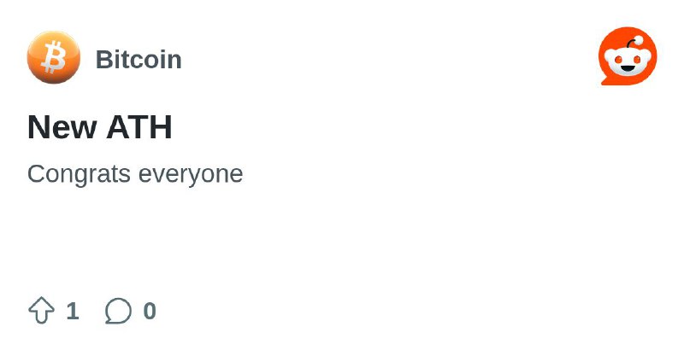Click the word "ATH" in title

click(139, 127)
